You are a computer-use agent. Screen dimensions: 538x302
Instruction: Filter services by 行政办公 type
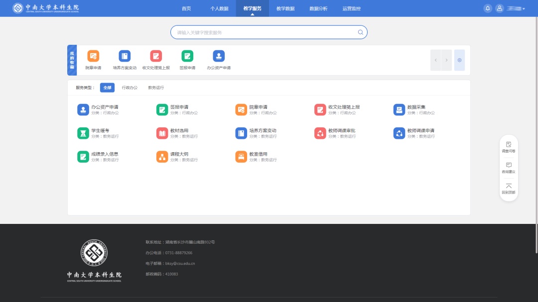[x=130, y=88]
